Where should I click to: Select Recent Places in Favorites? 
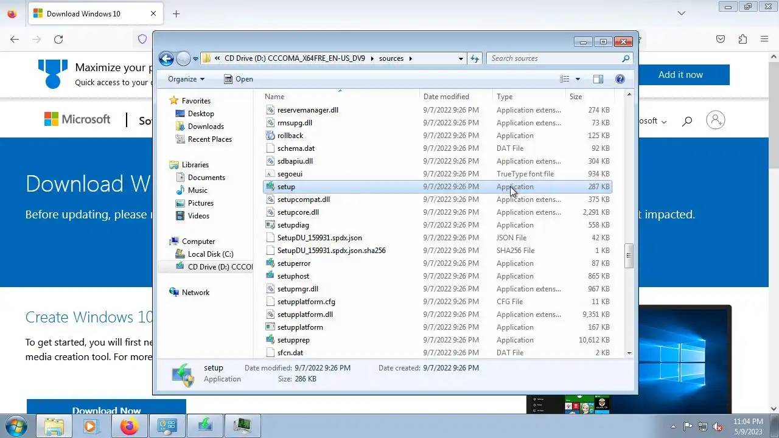click(209, 139)
